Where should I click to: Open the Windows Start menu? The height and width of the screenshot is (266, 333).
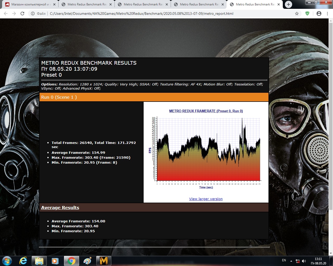click(x=7, y=261)
